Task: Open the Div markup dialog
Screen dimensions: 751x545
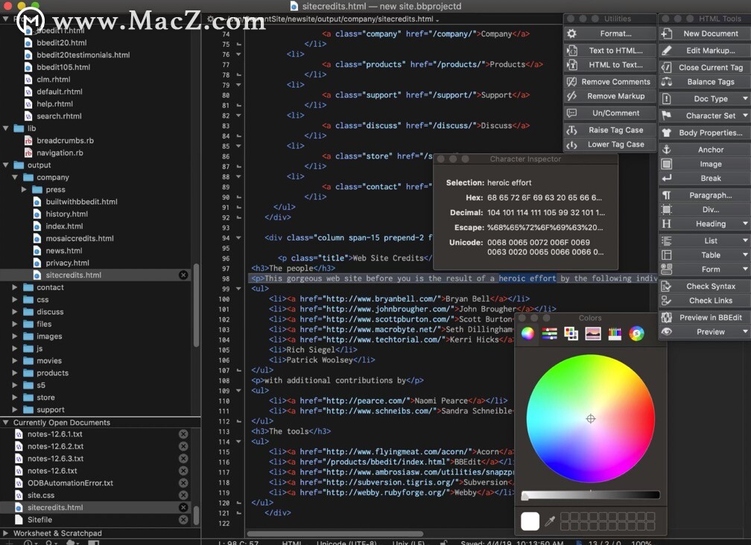Action: [705, 209]
